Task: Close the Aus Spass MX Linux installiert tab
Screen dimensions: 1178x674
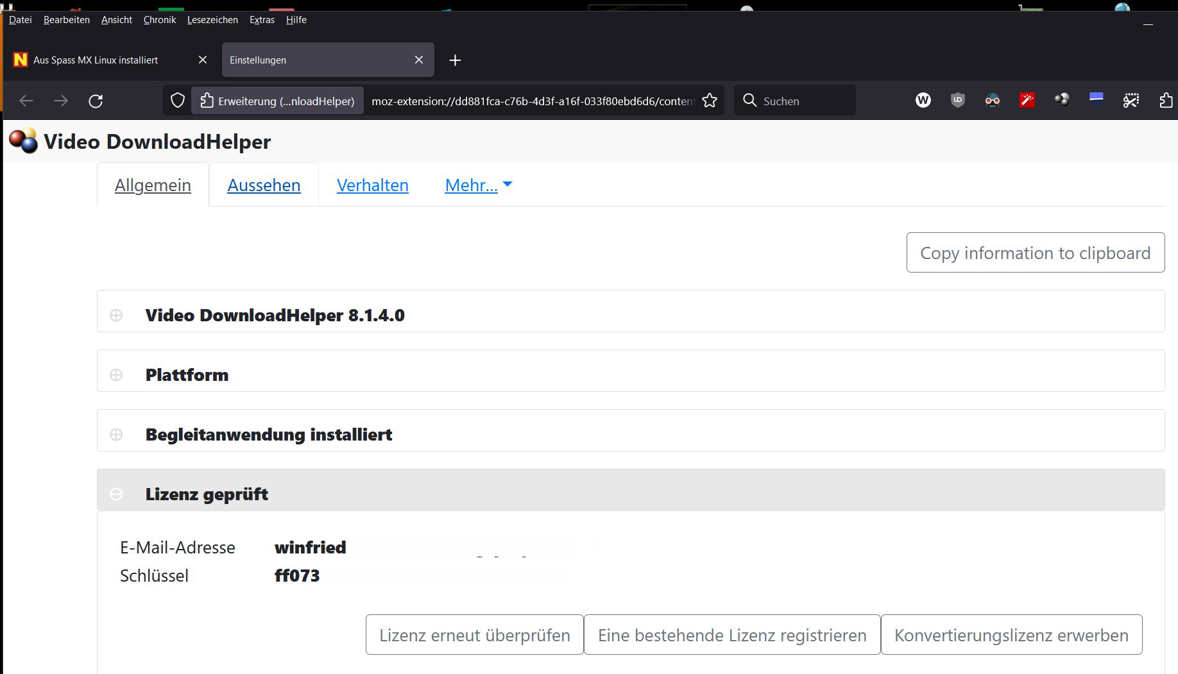Action: [x=203, y=60]
